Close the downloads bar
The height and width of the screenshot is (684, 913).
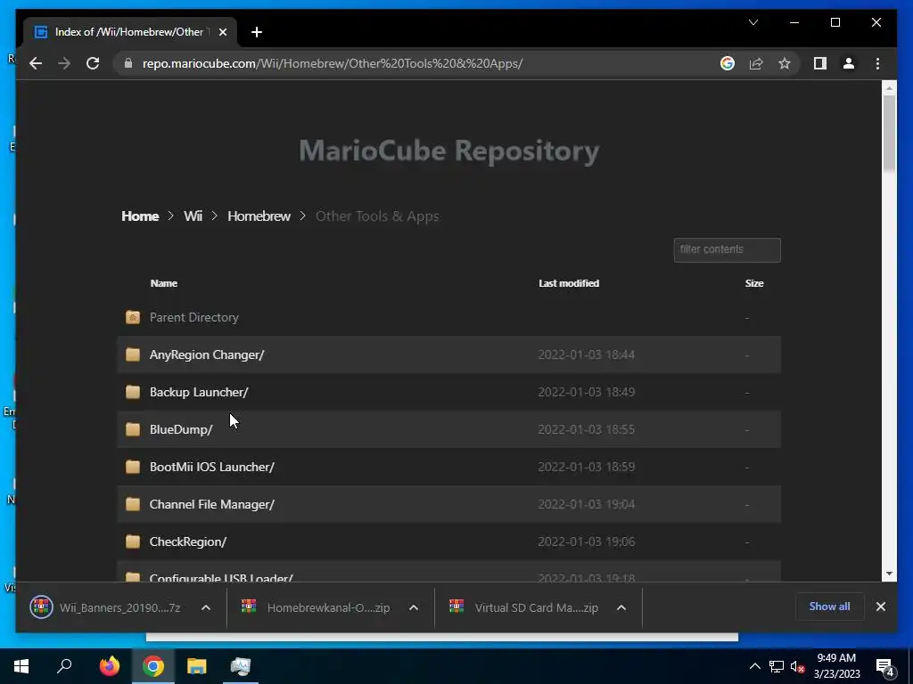(x=880, y=607)
